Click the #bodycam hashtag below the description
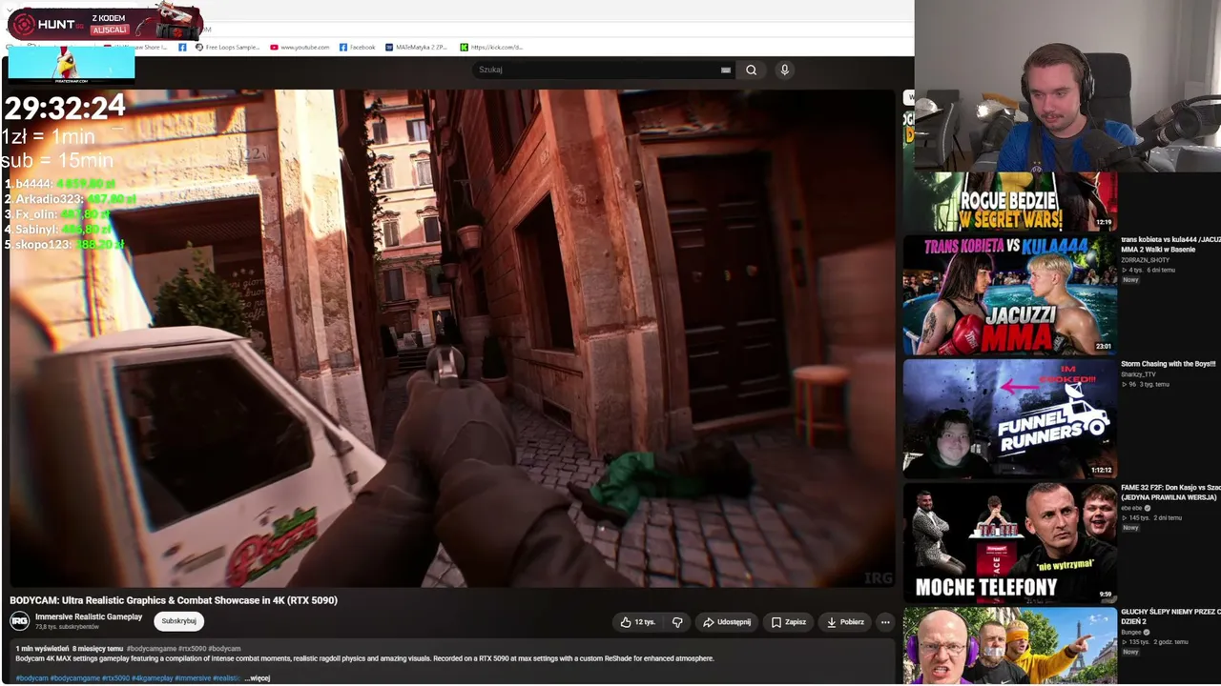Viewport: 1221px width, 686px height. pyautogui.click(x=31, y=678)
